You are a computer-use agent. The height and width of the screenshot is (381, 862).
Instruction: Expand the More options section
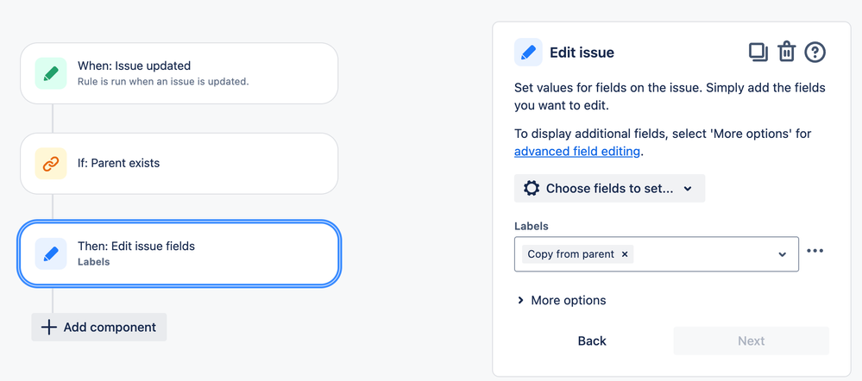click(x=561, y=301)
